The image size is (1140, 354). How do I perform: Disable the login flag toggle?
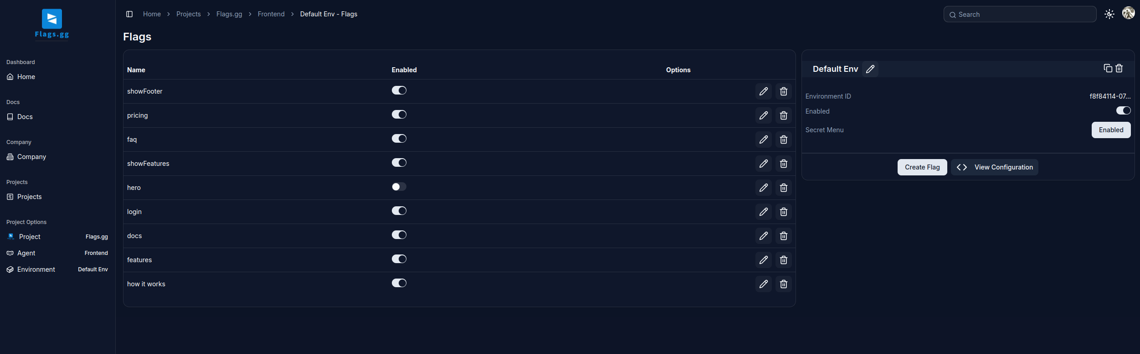[x=399, y=211]
